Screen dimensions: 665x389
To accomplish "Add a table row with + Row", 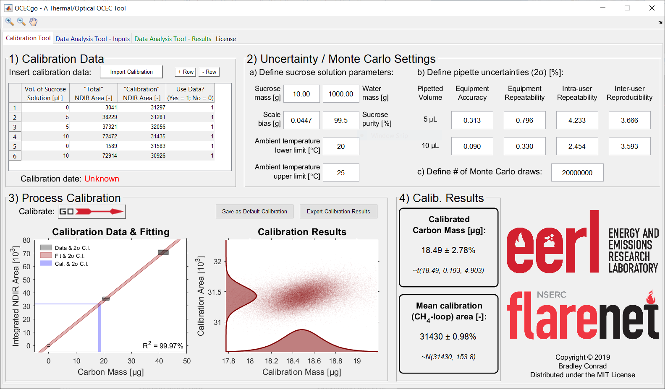I will (x=186, y=72).
